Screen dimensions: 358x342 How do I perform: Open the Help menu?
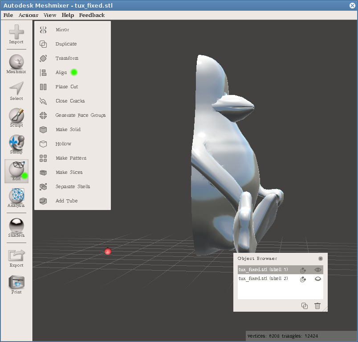[68, 15]
